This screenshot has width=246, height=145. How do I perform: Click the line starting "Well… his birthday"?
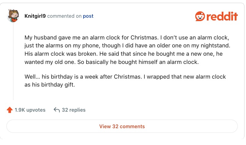(125, 76)
